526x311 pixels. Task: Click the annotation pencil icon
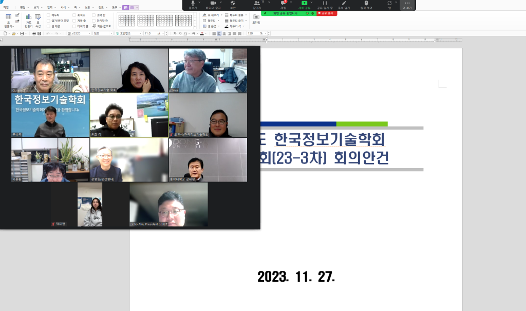[x=344, y=5]
